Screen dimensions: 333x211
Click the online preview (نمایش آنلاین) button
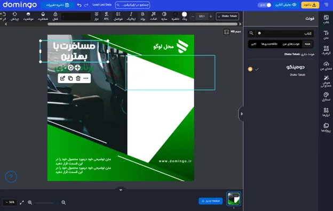[x=286, y=5]
